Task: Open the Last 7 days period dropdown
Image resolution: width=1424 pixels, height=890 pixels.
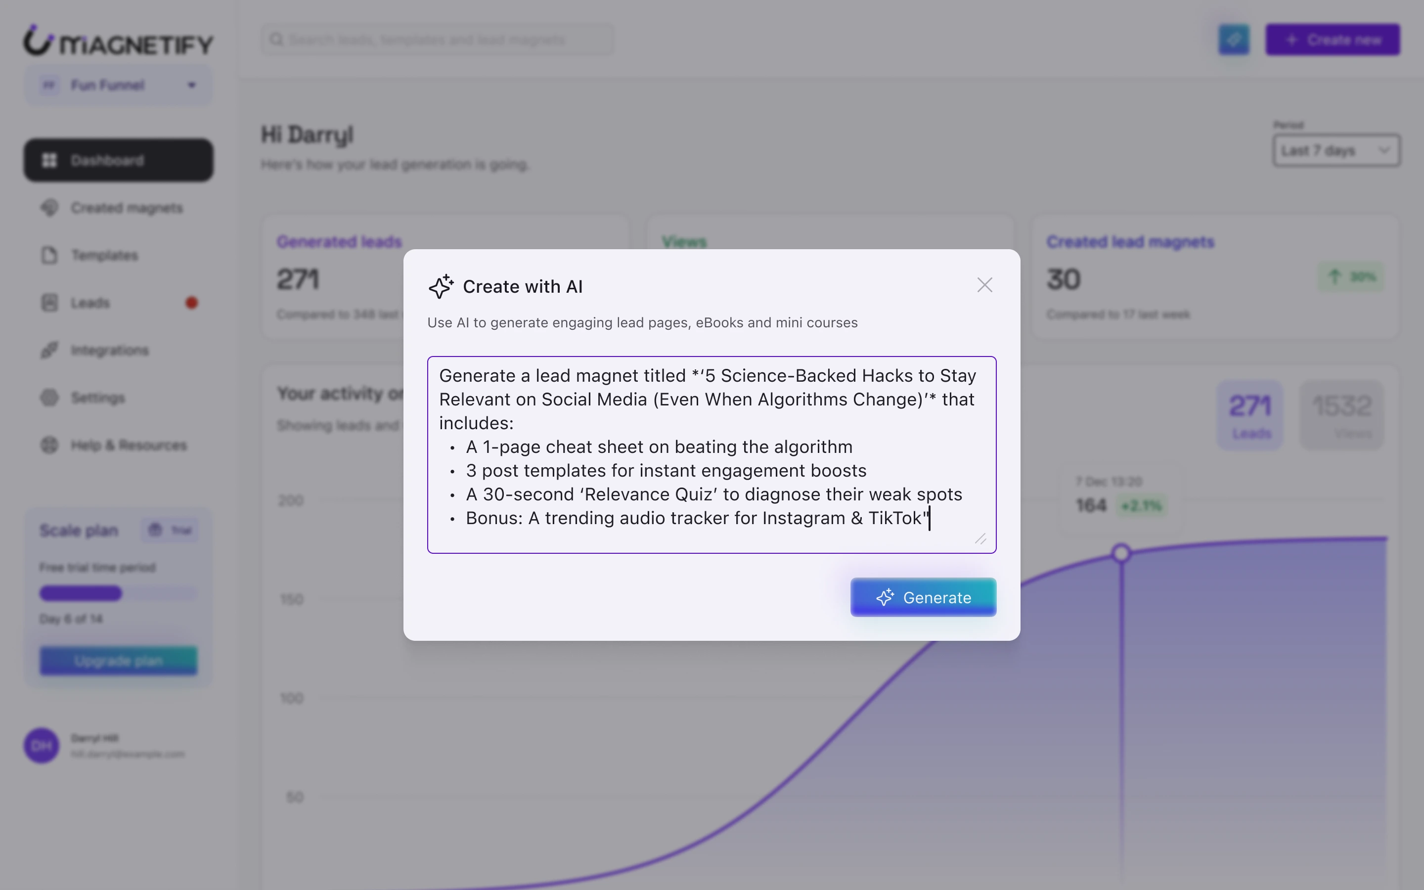Action: tap(1335, 151)
